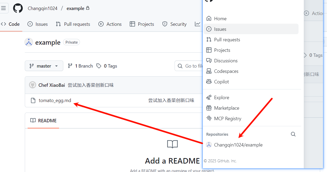View the 1 Branch link
Screen dimensions: 327x172
(80, 66)
